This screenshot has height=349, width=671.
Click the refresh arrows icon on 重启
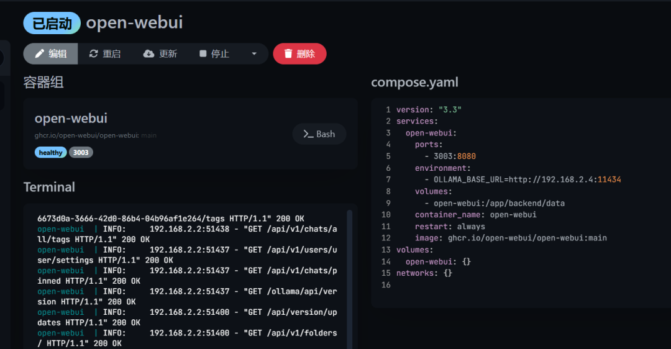click(x=93, y=53)
